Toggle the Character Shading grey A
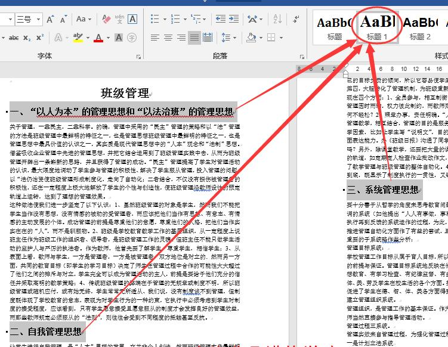The height and width of the screenshot is (347, 448). (119, 38)
